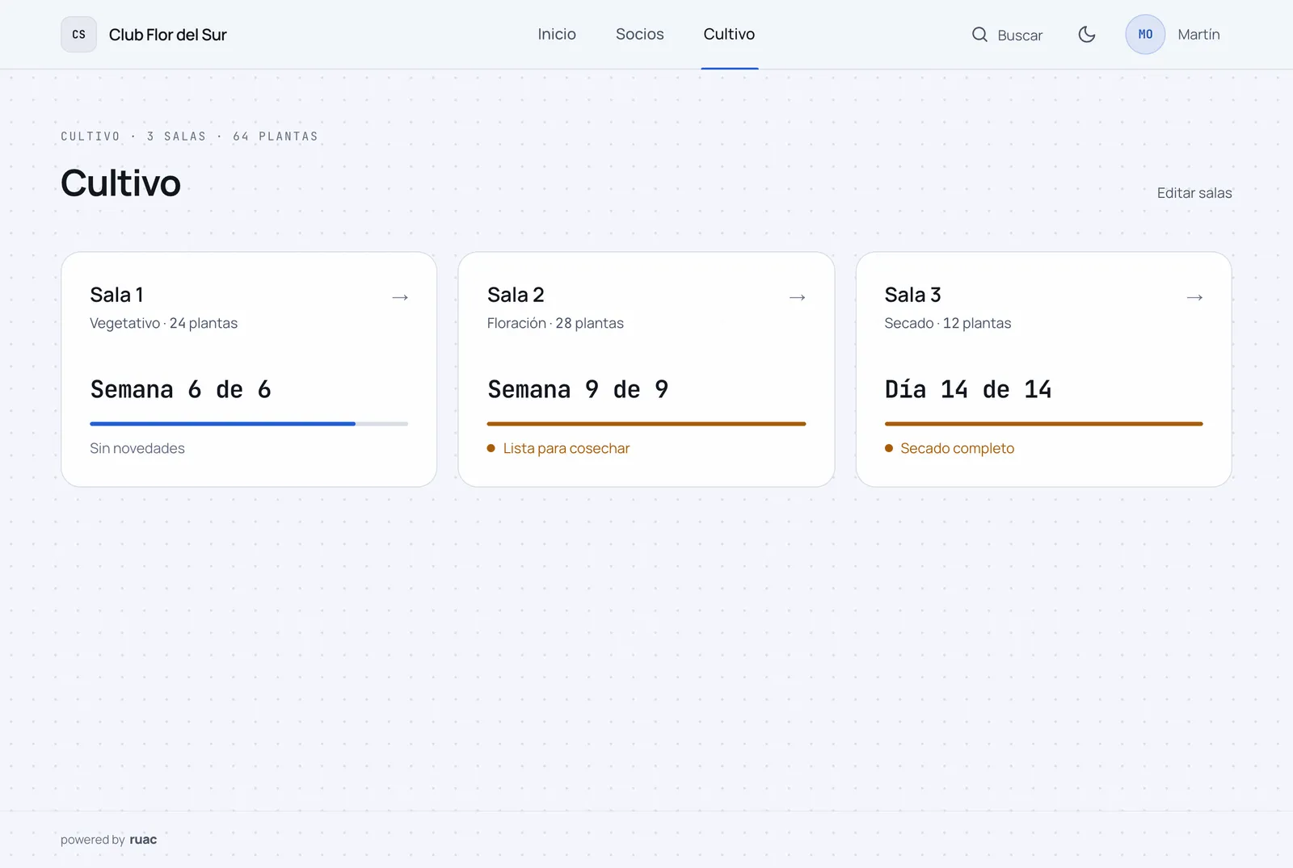
Task: Switch to the Socios tab
Action: point(640,35)
